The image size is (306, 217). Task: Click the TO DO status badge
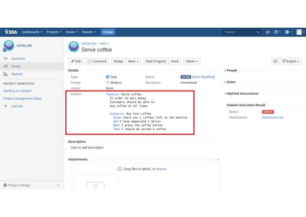186,77
